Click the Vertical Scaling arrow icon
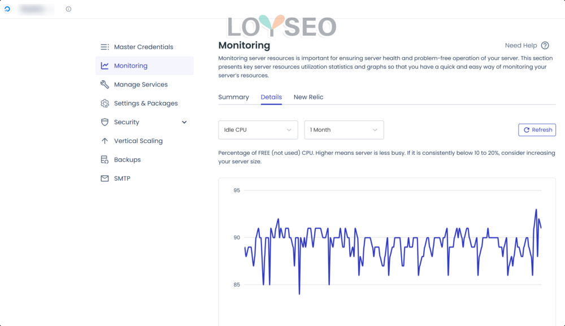565x326 pixels. (105, 141)
